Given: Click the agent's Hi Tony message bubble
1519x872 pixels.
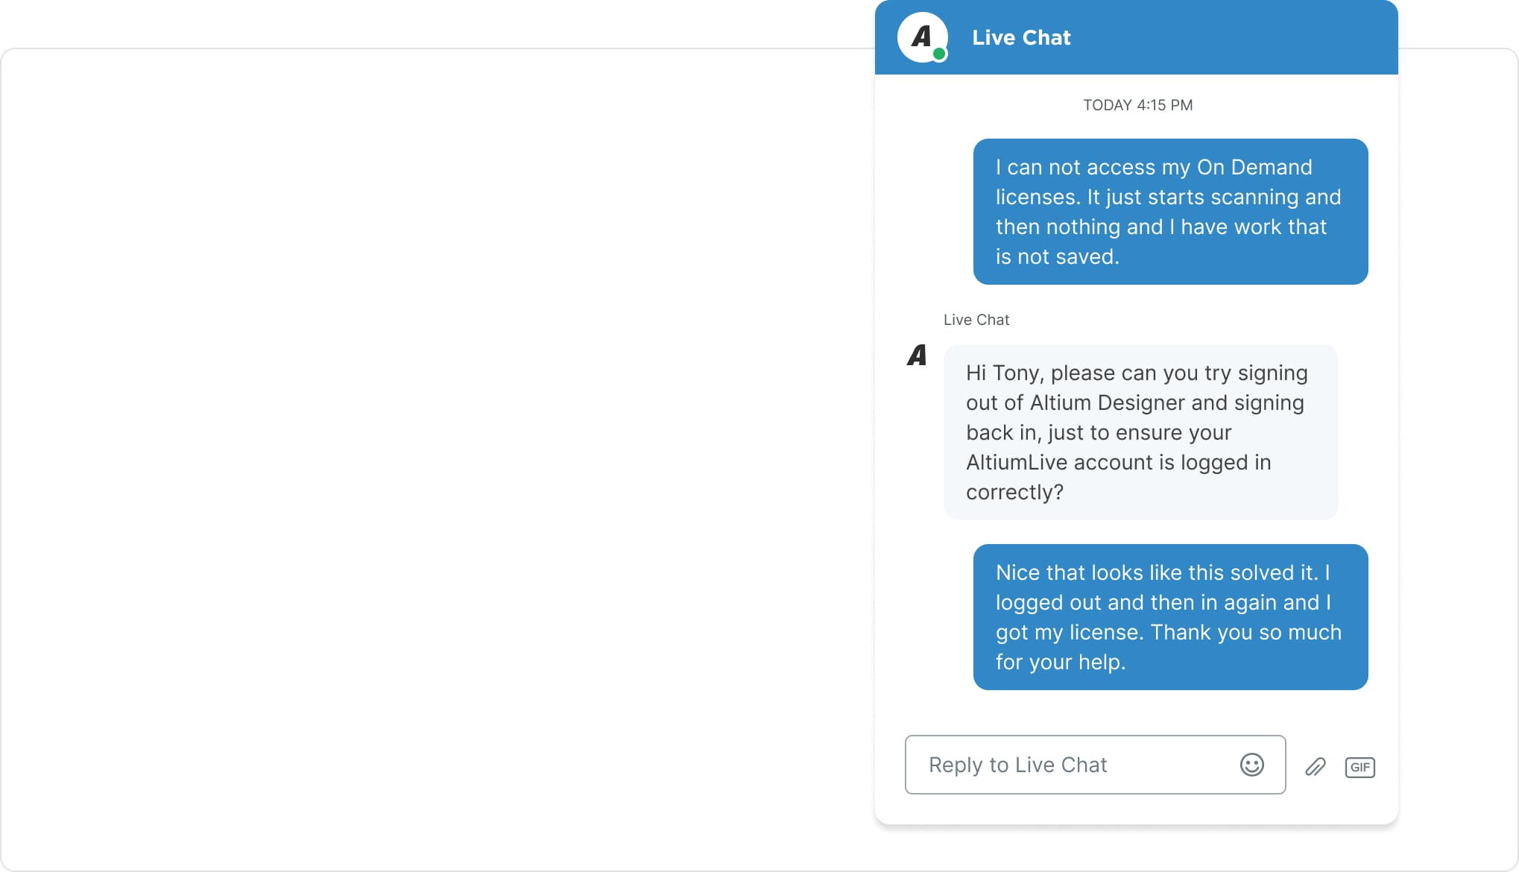Looking at the screenshot, I should click(x=1140, y=432).
